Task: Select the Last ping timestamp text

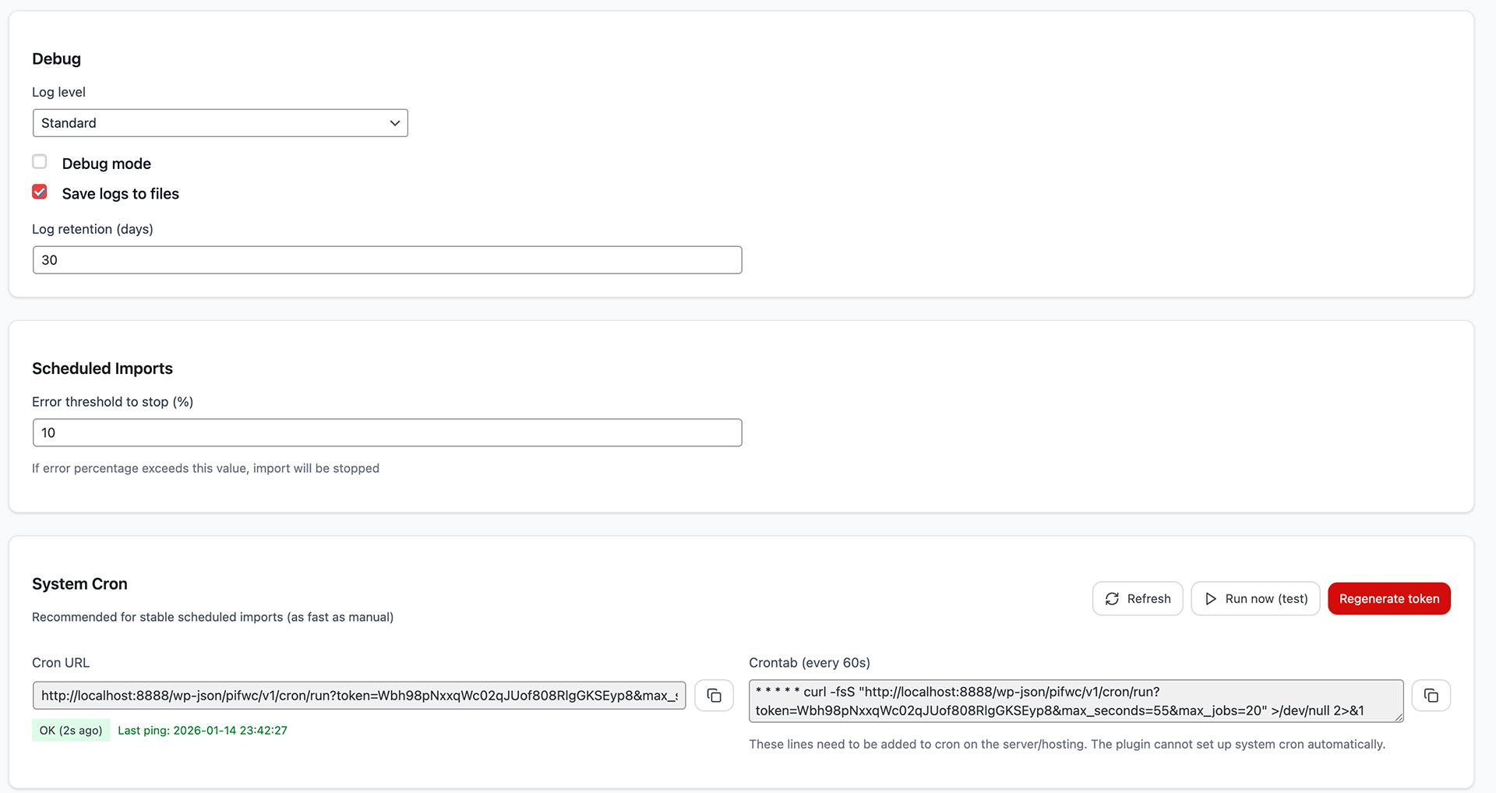Action: click(203, 730)
